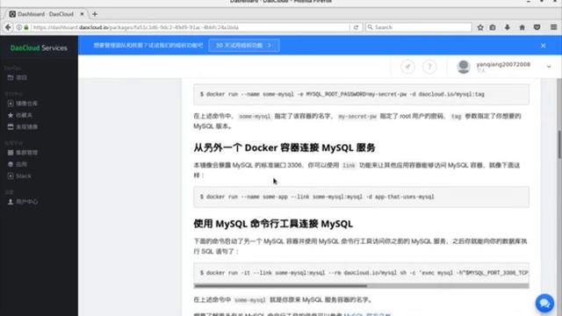Viewport: 562px width, 316px height.
Task: Open the sidebar item below the star
Action: pyautogui.click(x=22, y=126)
